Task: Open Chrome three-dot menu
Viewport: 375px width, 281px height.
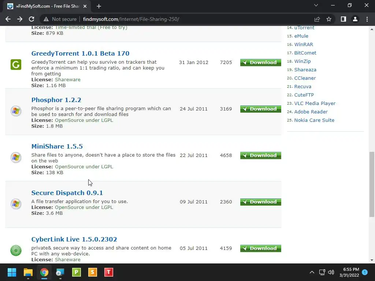Action: 367,19
